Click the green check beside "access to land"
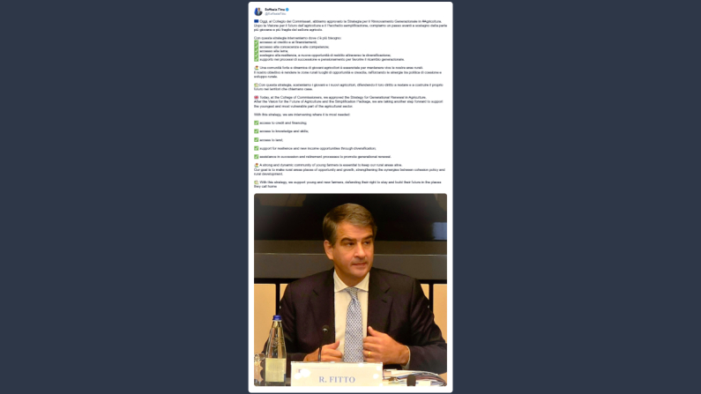Screen dimensions: 701x394 (x=257, y=140)
